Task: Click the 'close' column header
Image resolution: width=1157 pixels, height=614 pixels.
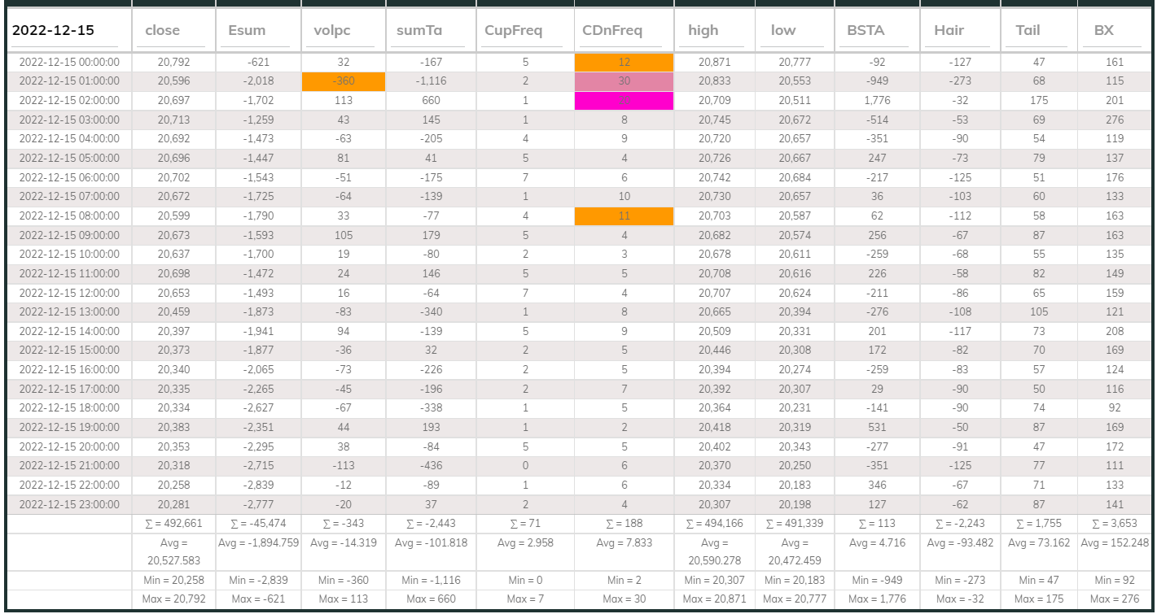Action: pos(163,31)
